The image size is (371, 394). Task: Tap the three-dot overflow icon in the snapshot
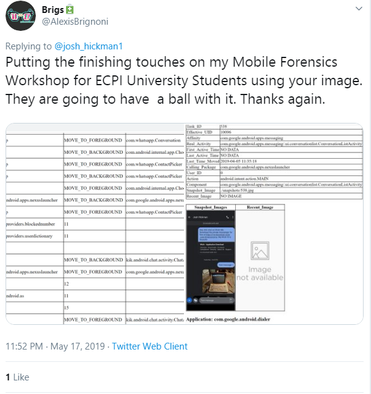[x=233, y=218]
